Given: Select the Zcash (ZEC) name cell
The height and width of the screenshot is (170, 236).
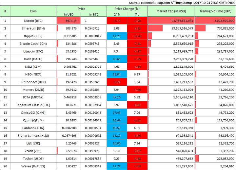Looking at the screenshot, I should 33,151.
